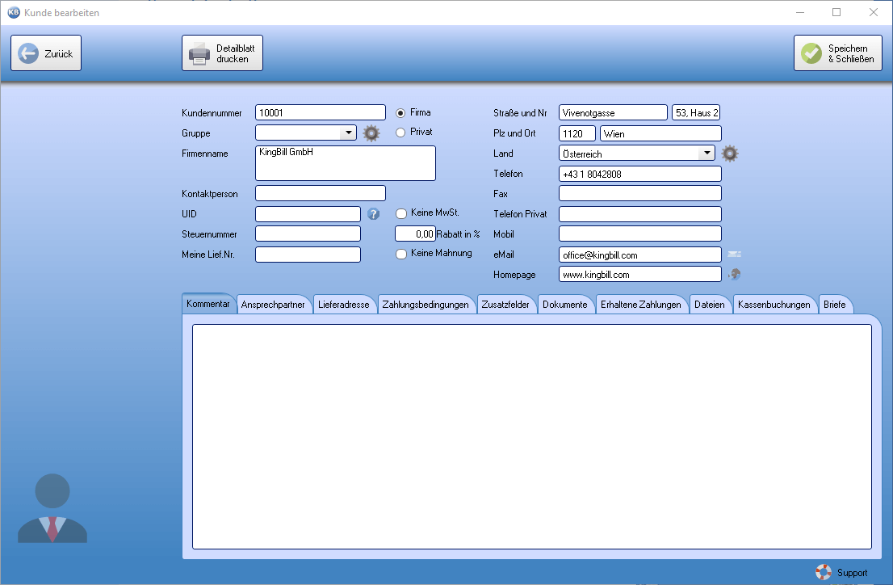Viewport: 893px width, 585px height.
Task: Click the gear icon beside Land dropdown
Action: pyautogui.click(x=730, y=154)
